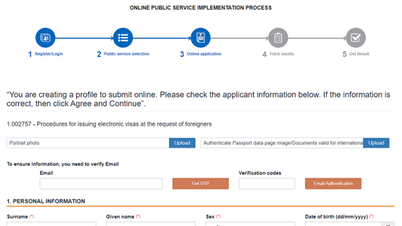Viewport: 402px width, 226px height.
Task: Click the ONLINE PUBLIC SERVICE IMPLEMENTATION PROCESS title
Action: click(201, 8)
